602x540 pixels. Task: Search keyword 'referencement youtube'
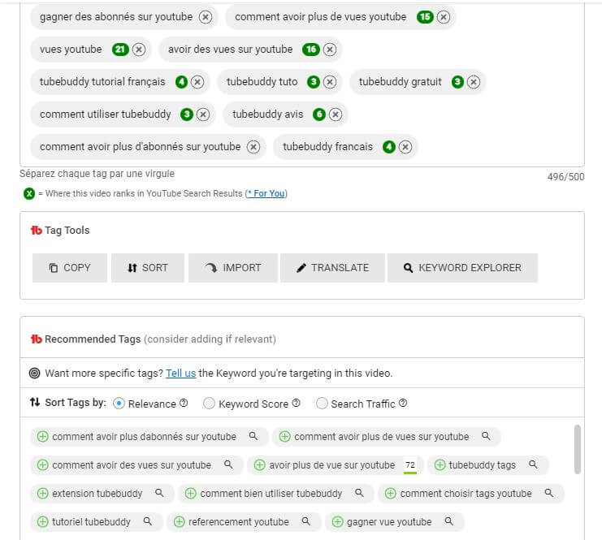(305, 521)
